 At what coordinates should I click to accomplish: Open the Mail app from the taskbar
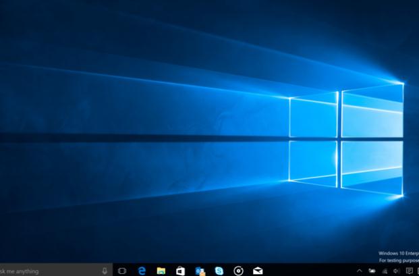point(258,271)
